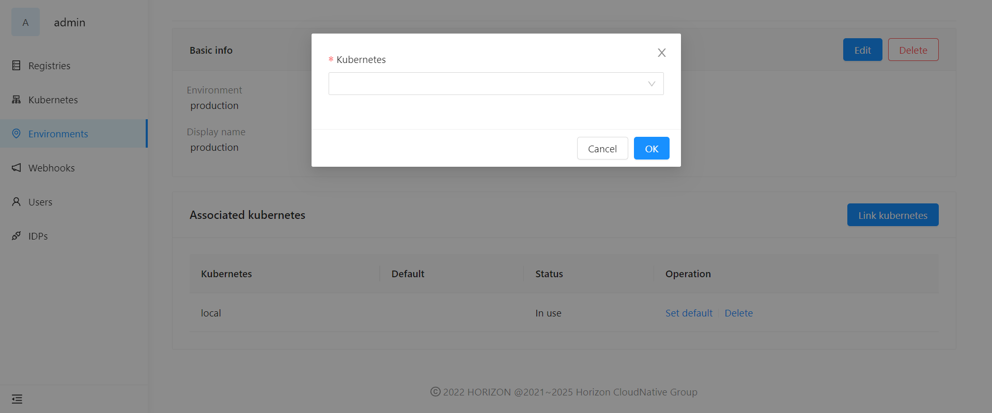Viewport: 992px width, 413px height.
Task: Click the Delete link in local row
Action: tap(738, 313)
